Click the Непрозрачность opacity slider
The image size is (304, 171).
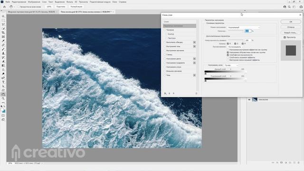point(236,30)
